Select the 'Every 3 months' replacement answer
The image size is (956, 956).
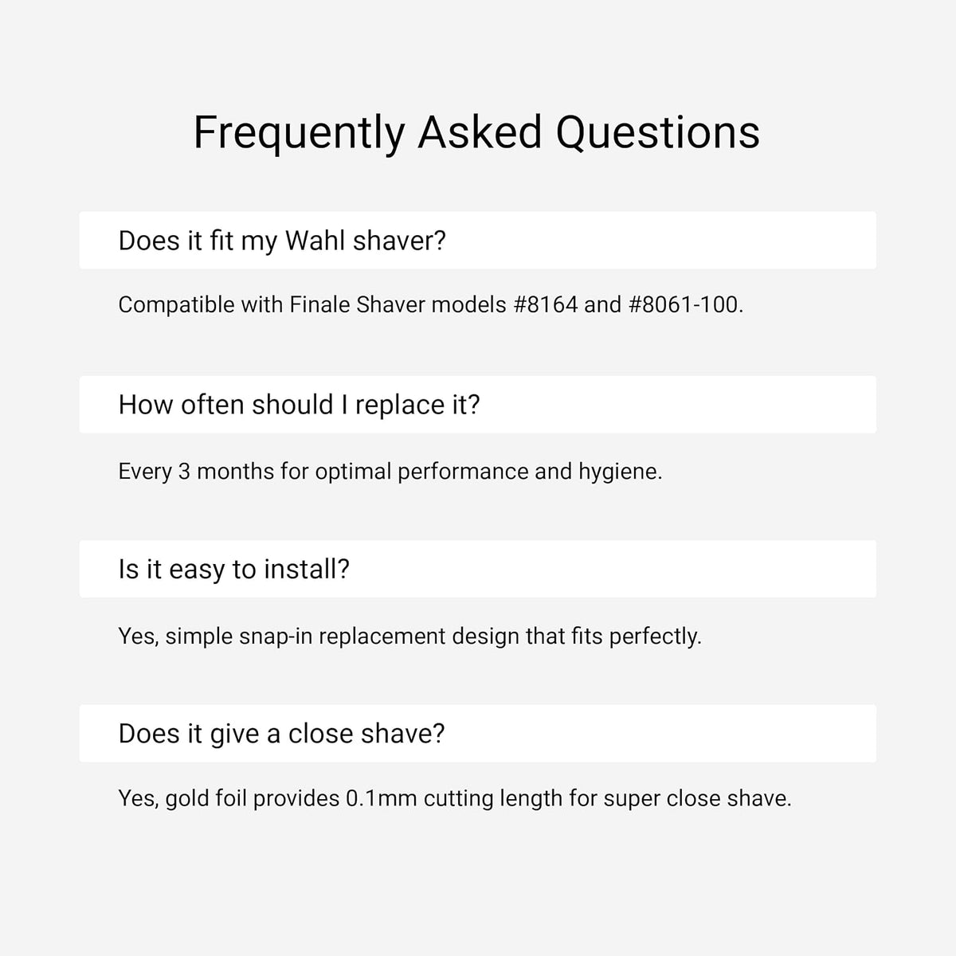[390, 472]
